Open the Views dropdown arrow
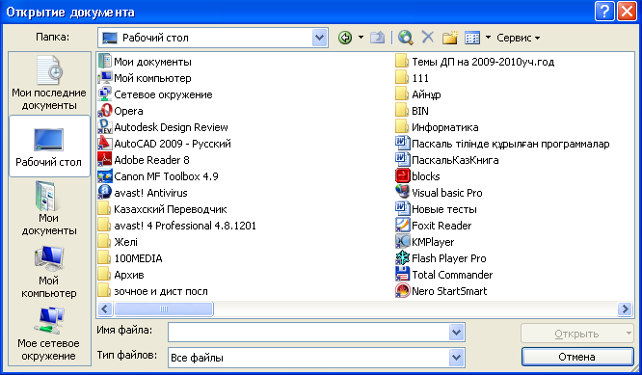The image size is (642, 375). coord(488,38)
